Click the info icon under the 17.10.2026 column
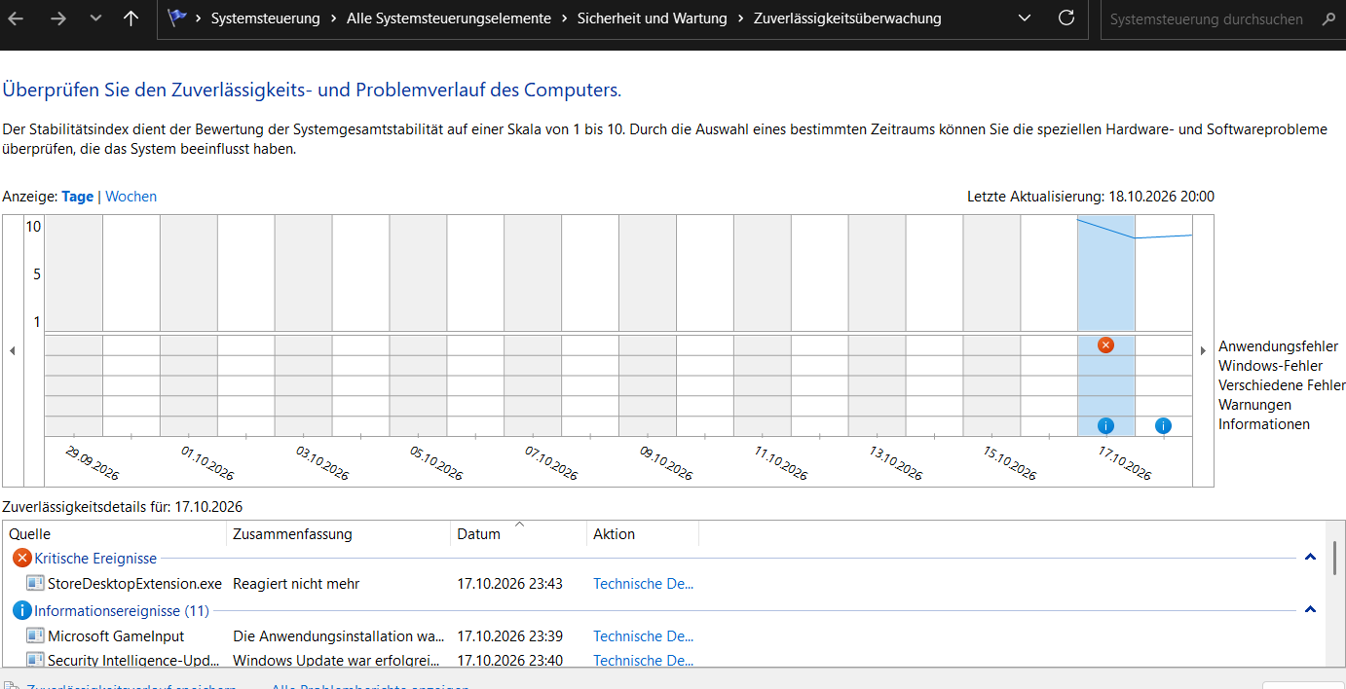This screenshot has width=1346, height=689. point(1105,425)
